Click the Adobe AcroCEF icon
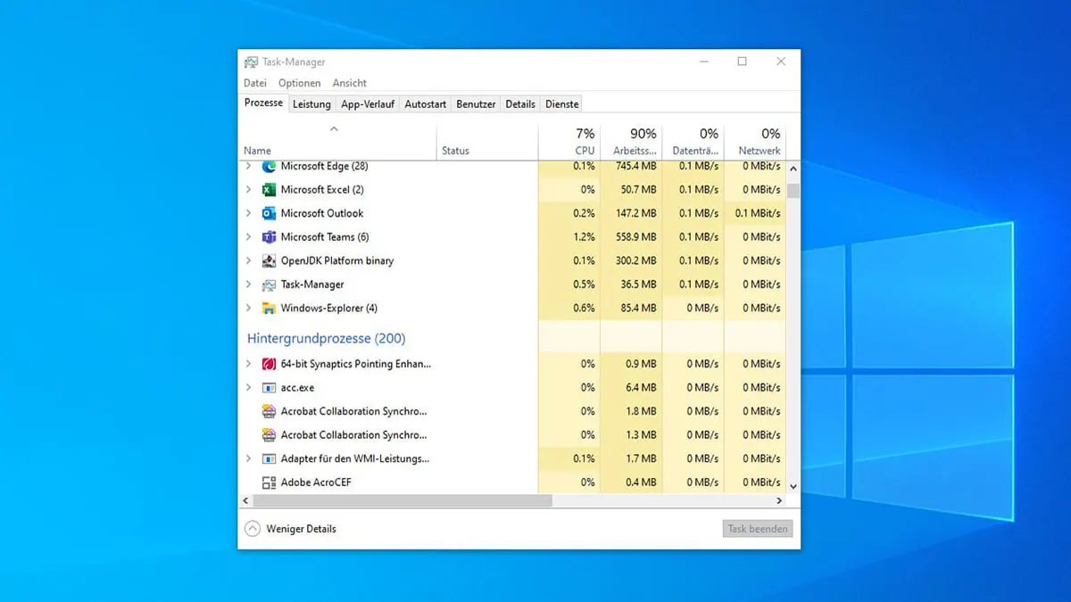 click(x=270, y=482)
